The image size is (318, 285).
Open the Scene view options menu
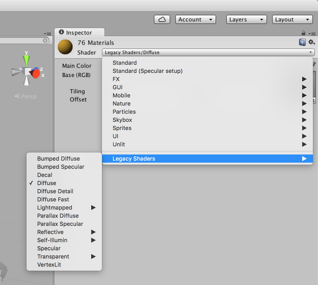[x=47, y=34]
